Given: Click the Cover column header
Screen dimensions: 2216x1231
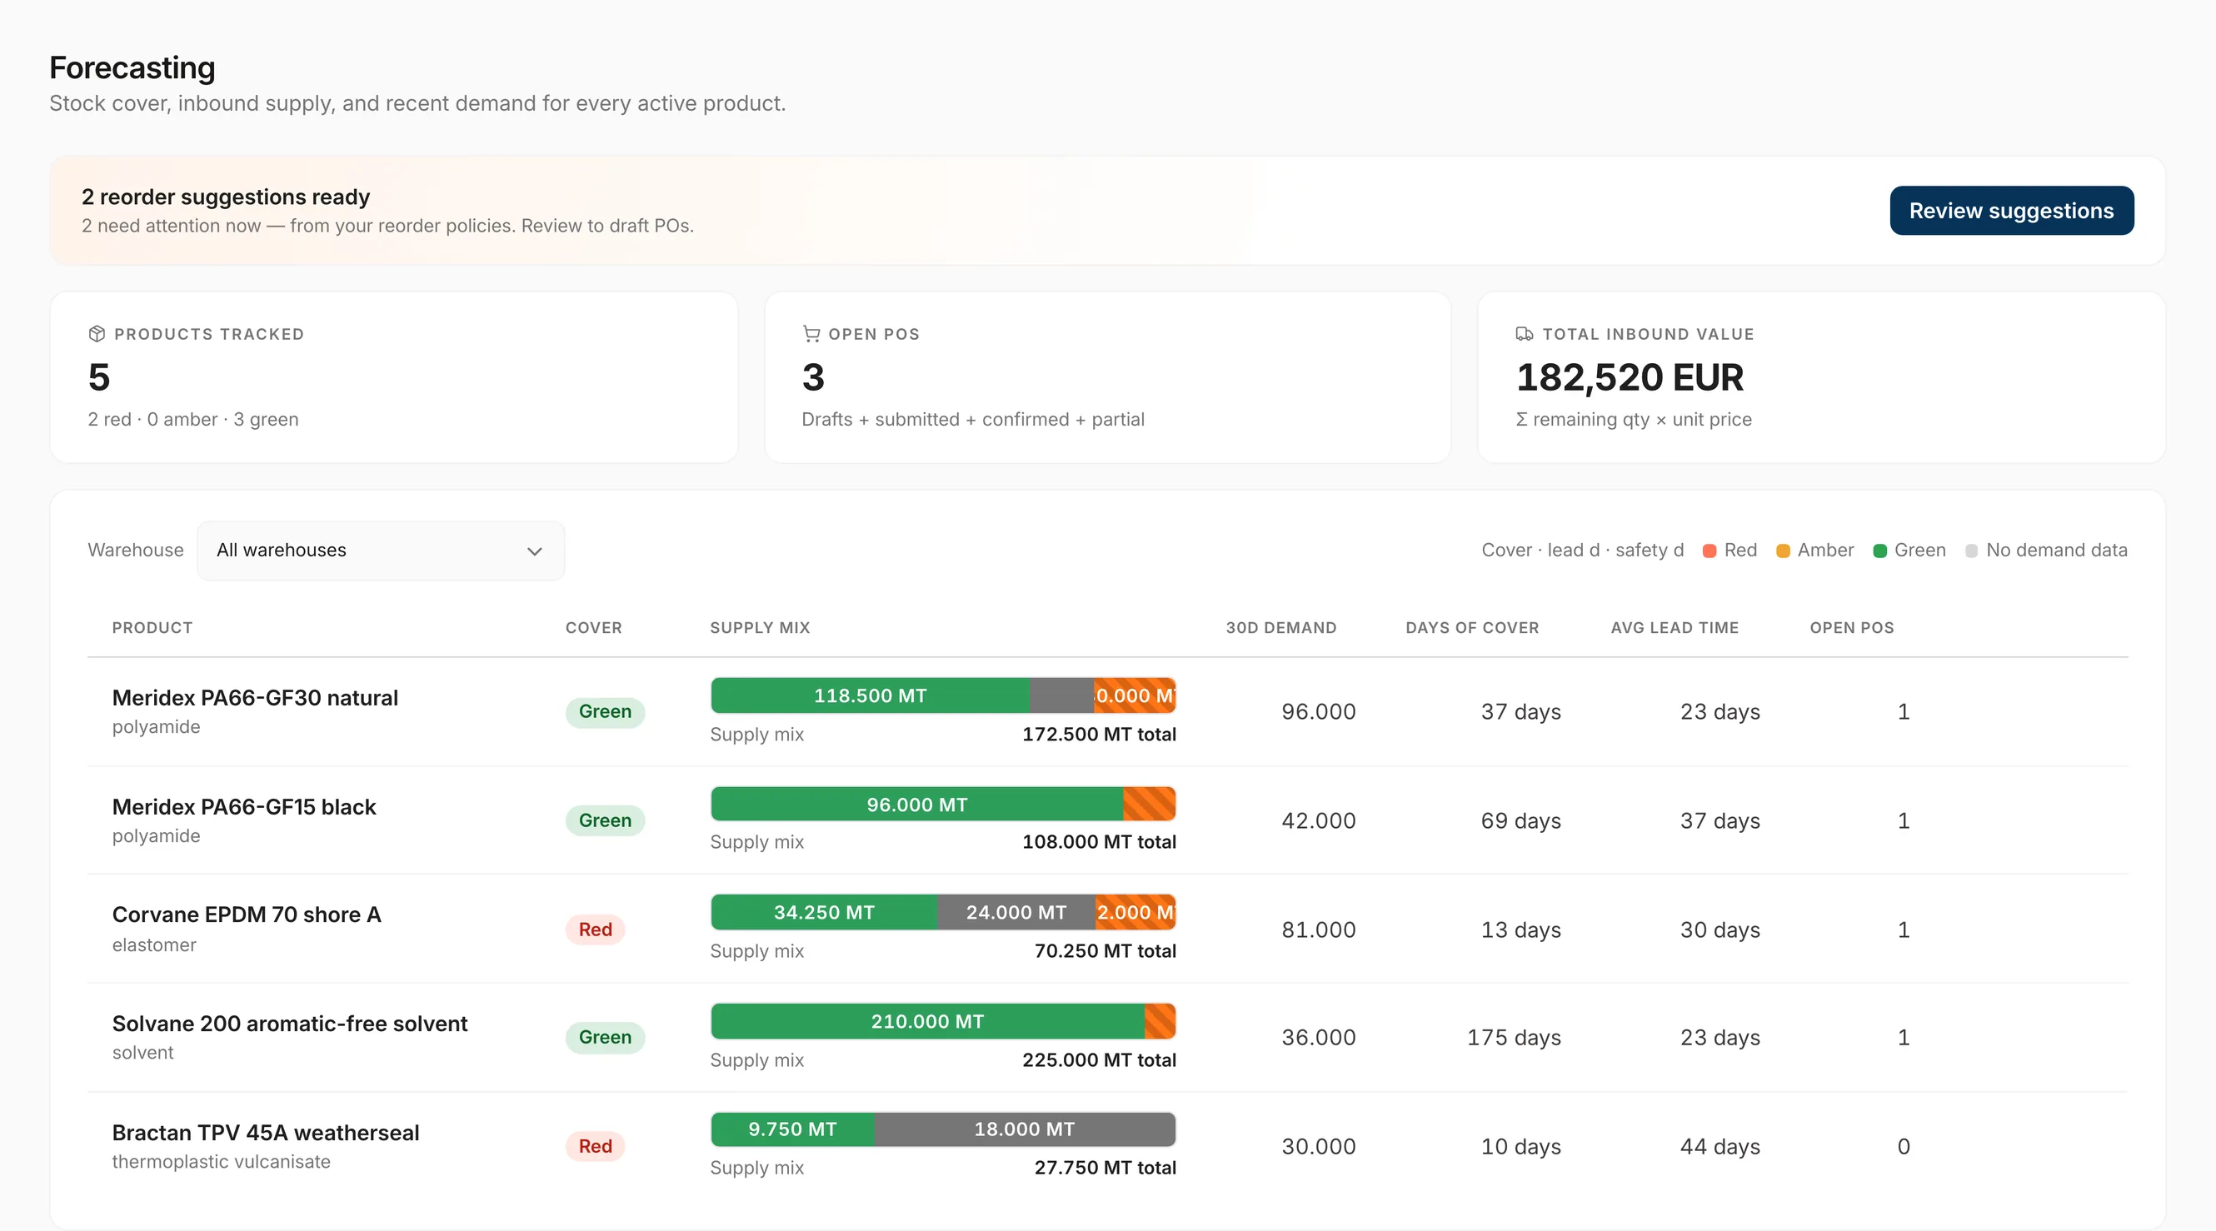Looking at the screenshot, I should pyautogui.click(x=593, y=628).
